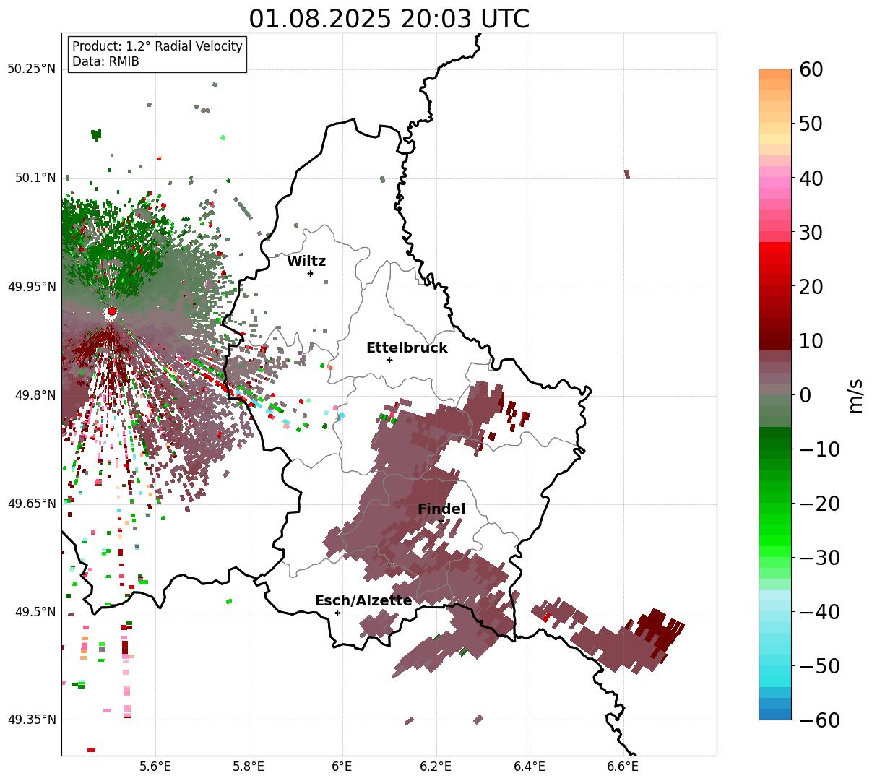The image size is (872, 781).
Task: Click the colorbar label 40
Action: point(810,178)
